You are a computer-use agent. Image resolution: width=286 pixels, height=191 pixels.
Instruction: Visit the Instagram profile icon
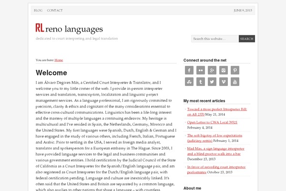223,70
